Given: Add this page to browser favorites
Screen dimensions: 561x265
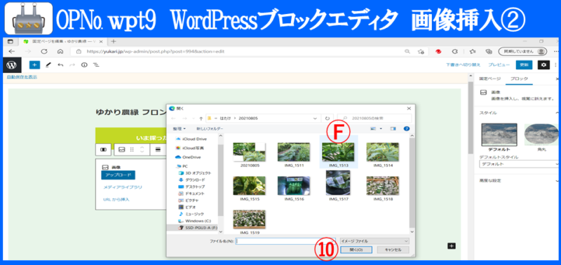Looking at the screenshot, I should (x=421, y=51).
